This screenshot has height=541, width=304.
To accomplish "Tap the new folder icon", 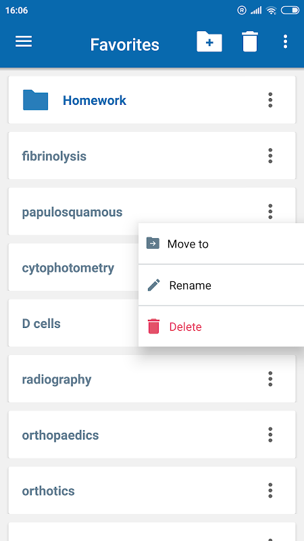I will point(209,42).
